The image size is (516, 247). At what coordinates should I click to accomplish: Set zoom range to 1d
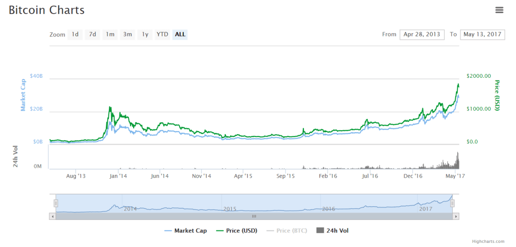tap(75, 34)
